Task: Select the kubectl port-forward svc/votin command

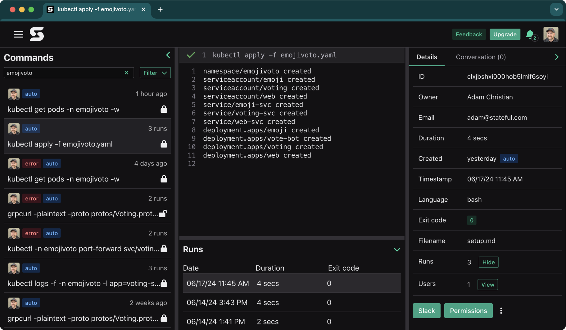Action: [x=87, y=241]
